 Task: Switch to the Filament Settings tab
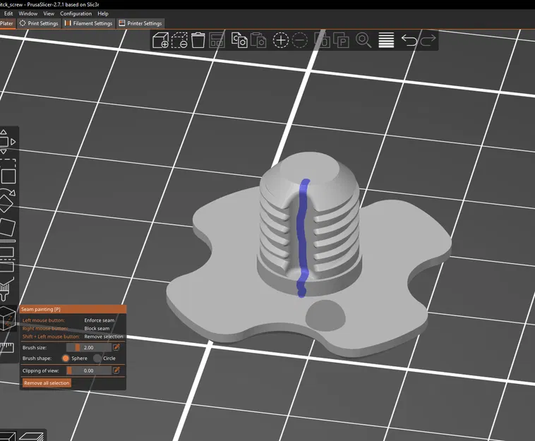pyautogui.click(x=88, y=23)
